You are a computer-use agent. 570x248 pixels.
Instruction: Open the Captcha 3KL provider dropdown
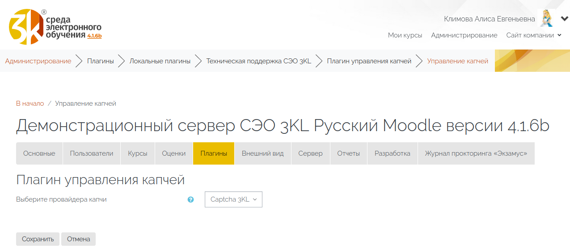(233, 199)
